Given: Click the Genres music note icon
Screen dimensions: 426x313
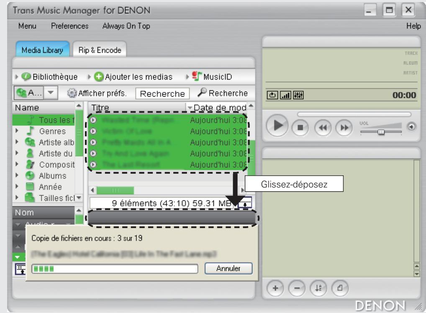Looking at the screenshot, I should click(30, 131).
